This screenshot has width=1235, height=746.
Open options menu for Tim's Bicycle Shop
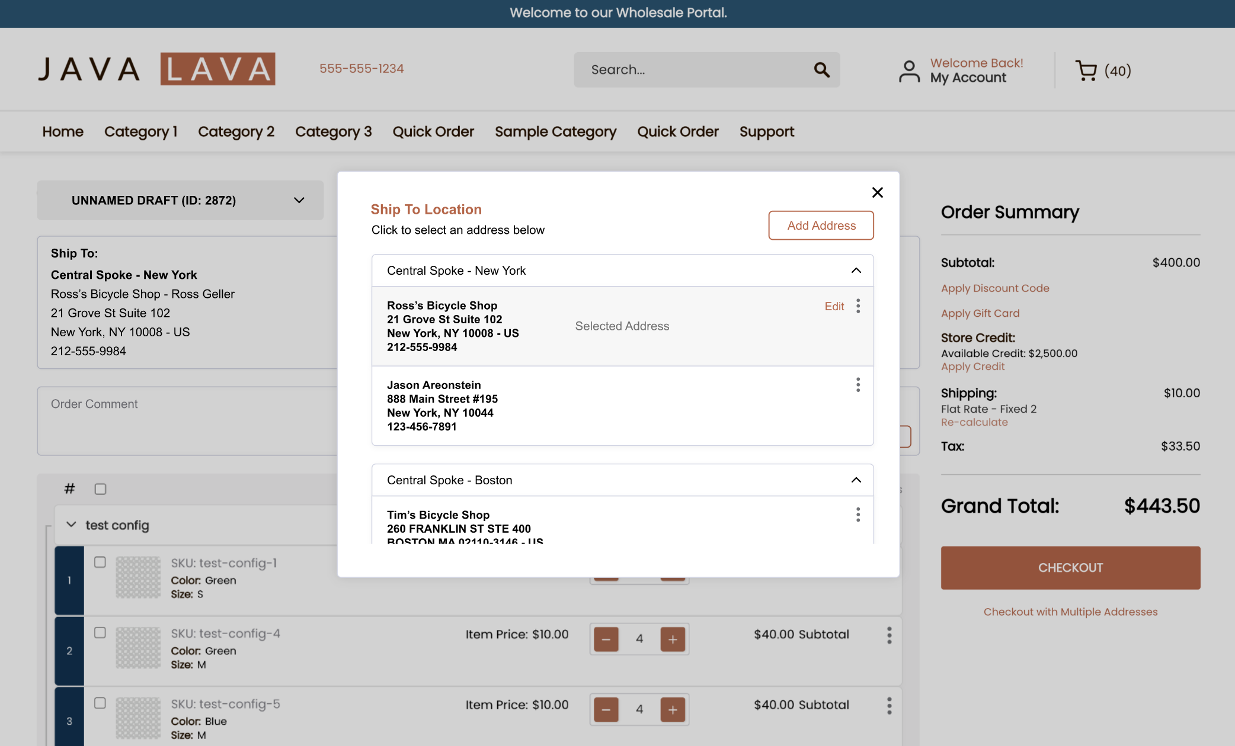point(858,515)
